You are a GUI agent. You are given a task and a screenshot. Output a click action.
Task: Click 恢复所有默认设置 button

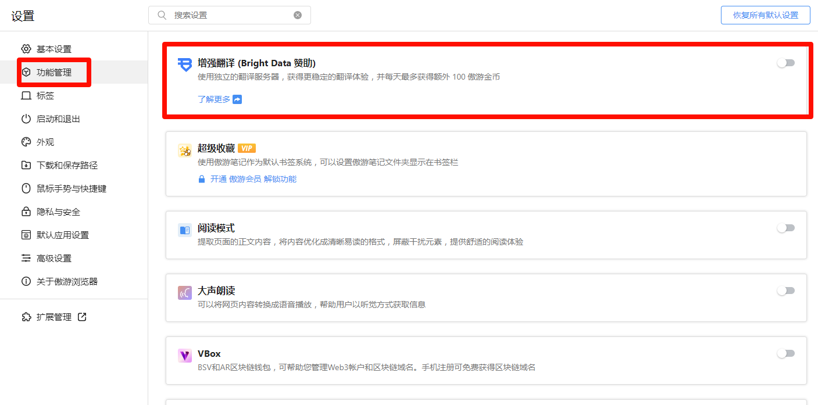765,15
